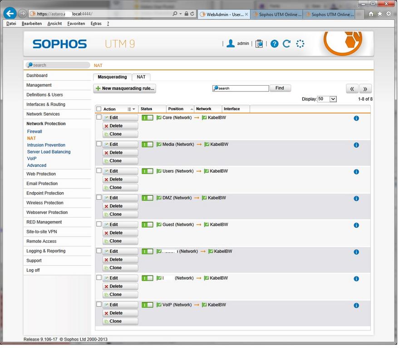Open info for Users (Network) rule
Viewport: 399px width, 348px height.
point(356,172)
